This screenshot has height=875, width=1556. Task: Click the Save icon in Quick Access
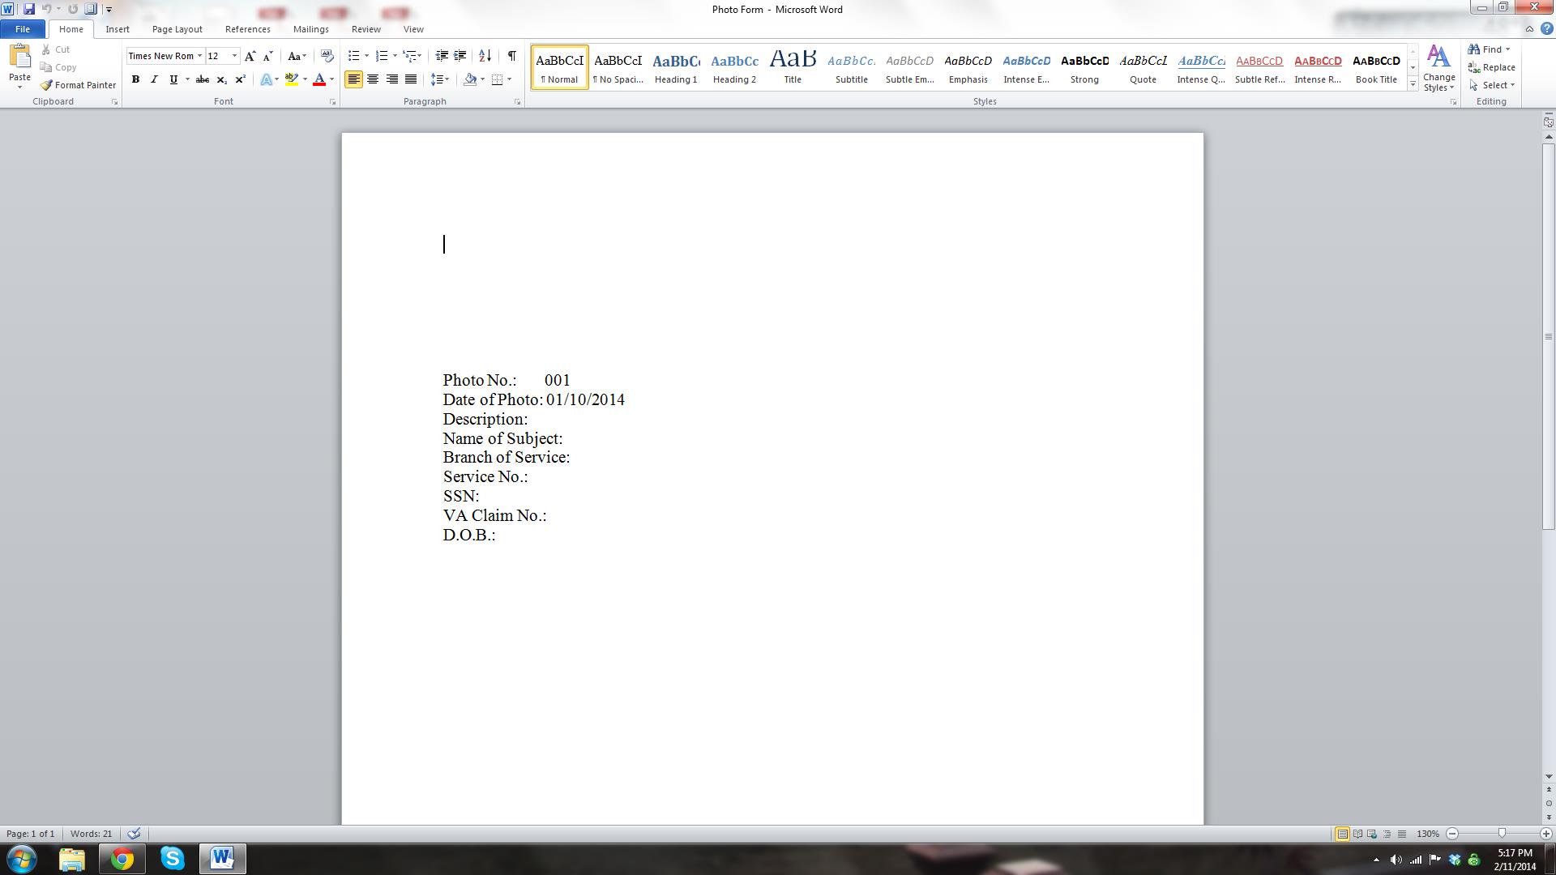tap(29, 9)
